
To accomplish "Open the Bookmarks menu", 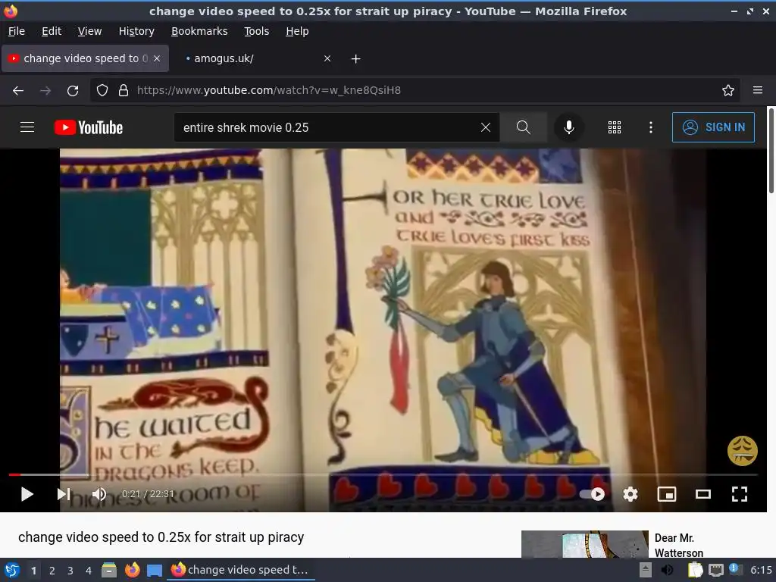I will 199,31.
